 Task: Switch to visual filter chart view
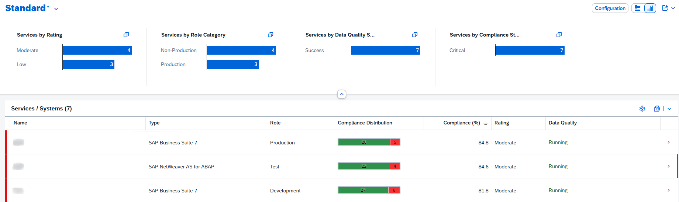[650, 8]
